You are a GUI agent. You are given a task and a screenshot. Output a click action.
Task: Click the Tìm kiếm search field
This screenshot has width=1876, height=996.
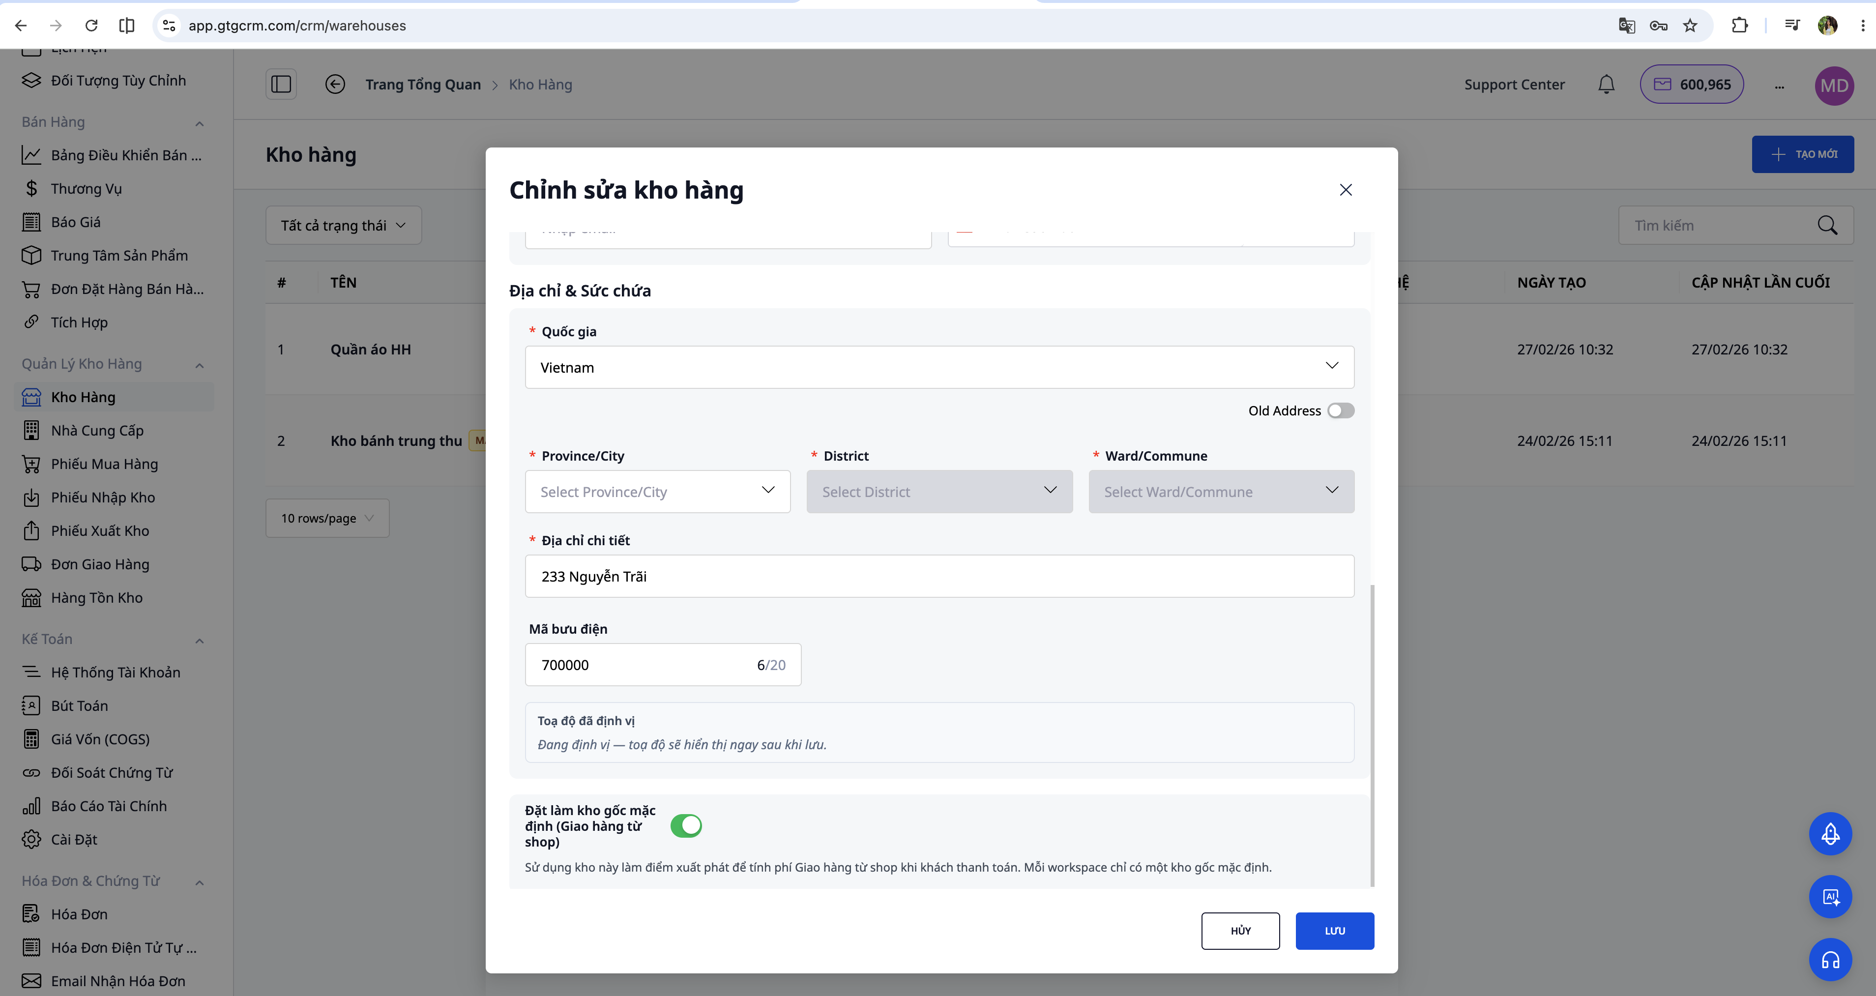coord(1735,226)
